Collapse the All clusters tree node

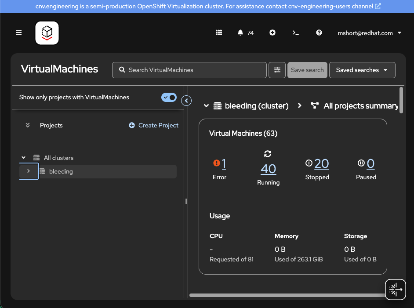click(24, 158)
